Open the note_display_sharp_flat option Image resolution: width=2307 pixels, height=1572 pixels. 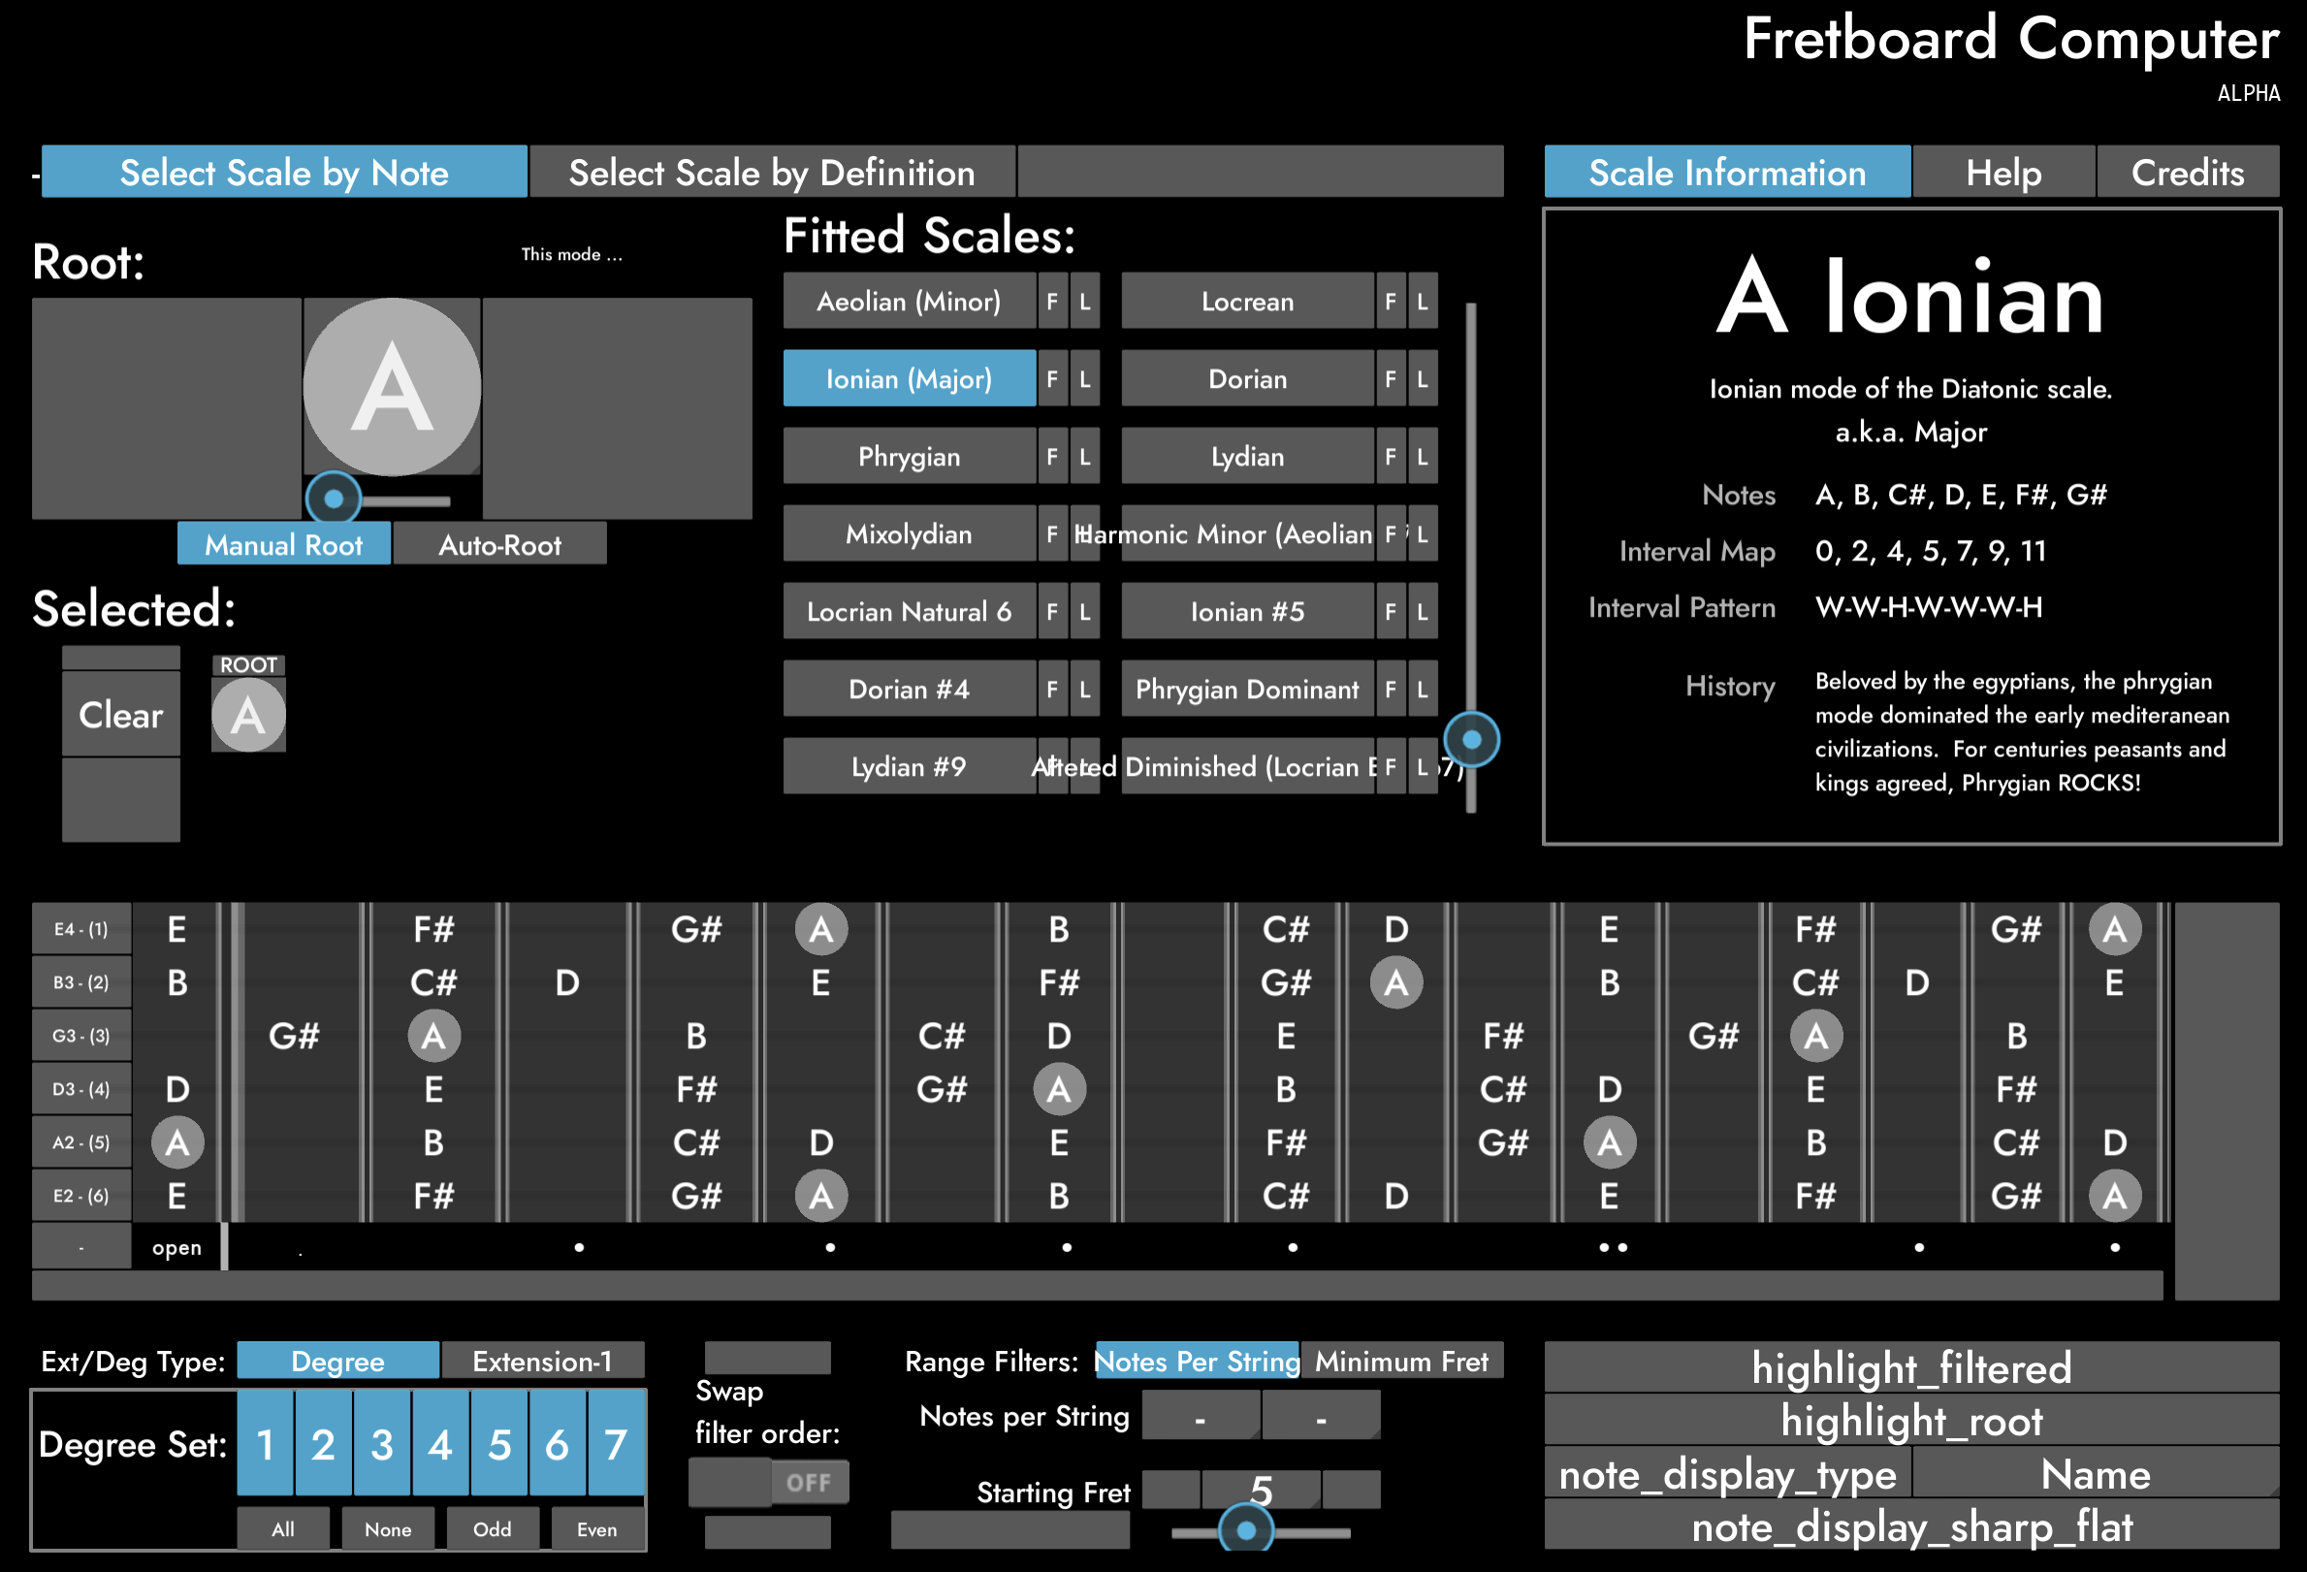(1911, 1527)
